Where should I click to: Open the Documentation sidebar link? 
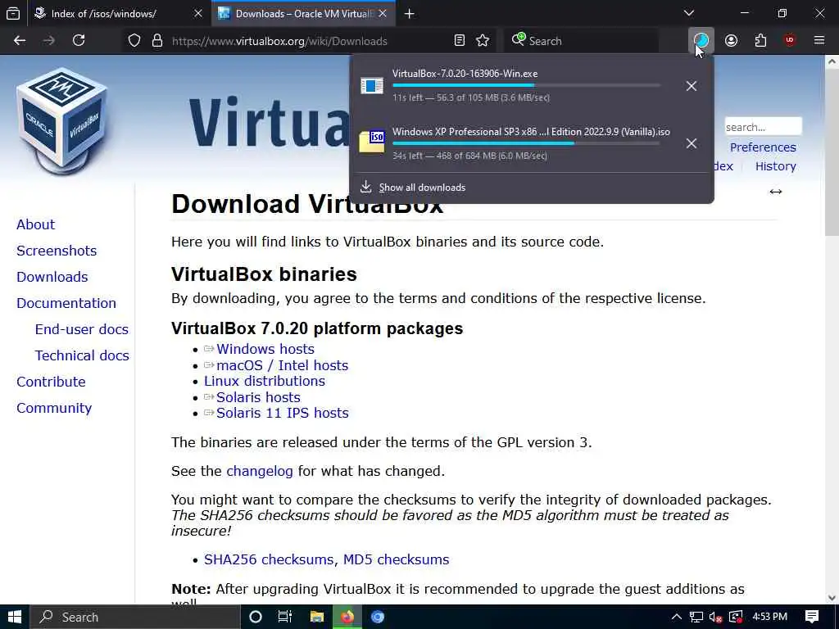pos(66,303)
